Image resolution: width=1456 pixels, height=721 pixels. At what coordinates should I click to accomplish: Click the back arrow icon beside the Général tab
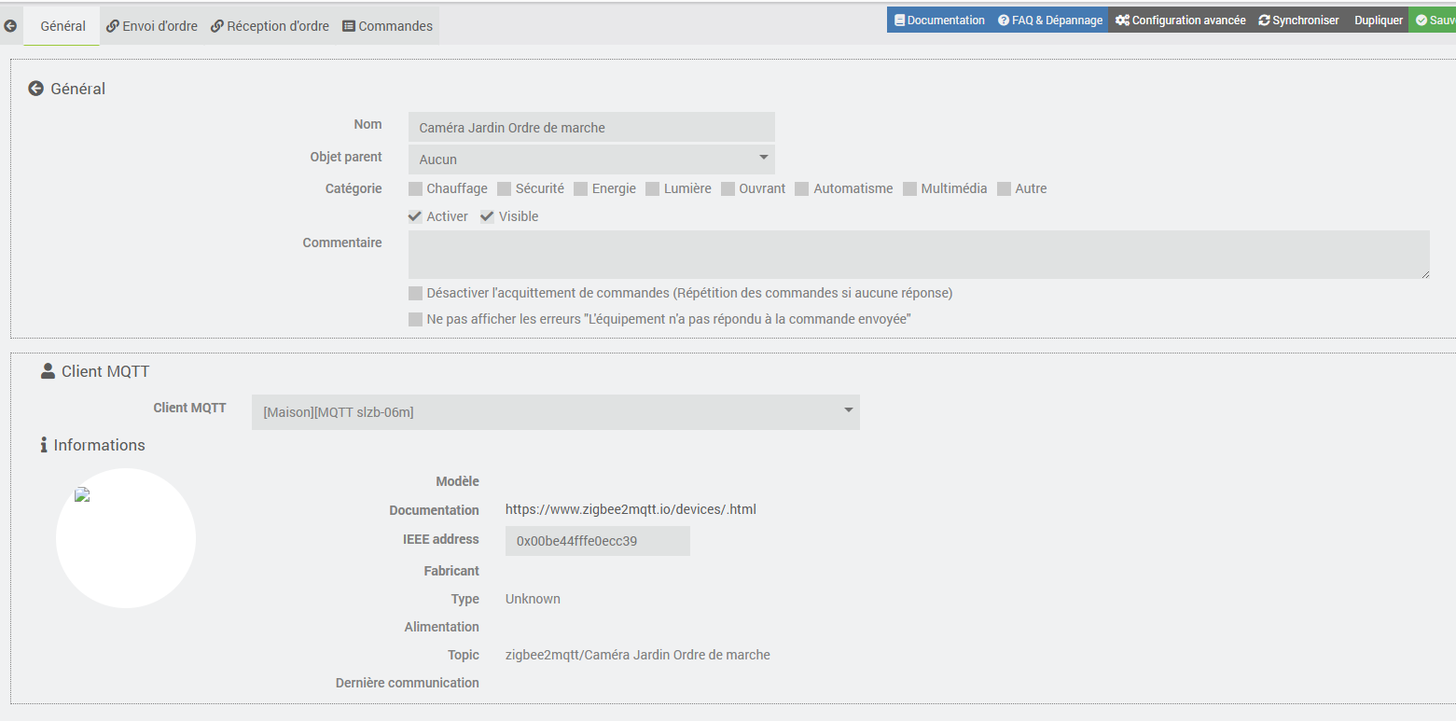coord(10,26)
